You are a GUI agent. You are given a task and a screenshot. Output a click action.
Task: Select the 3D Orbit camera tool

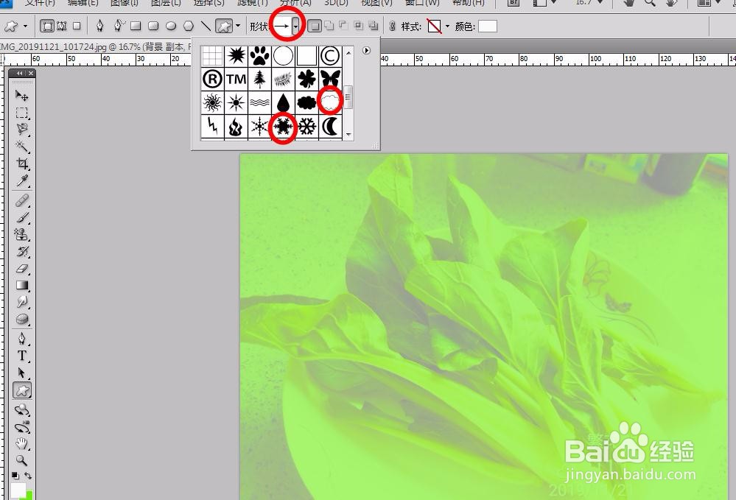click(x=21, y=427)
